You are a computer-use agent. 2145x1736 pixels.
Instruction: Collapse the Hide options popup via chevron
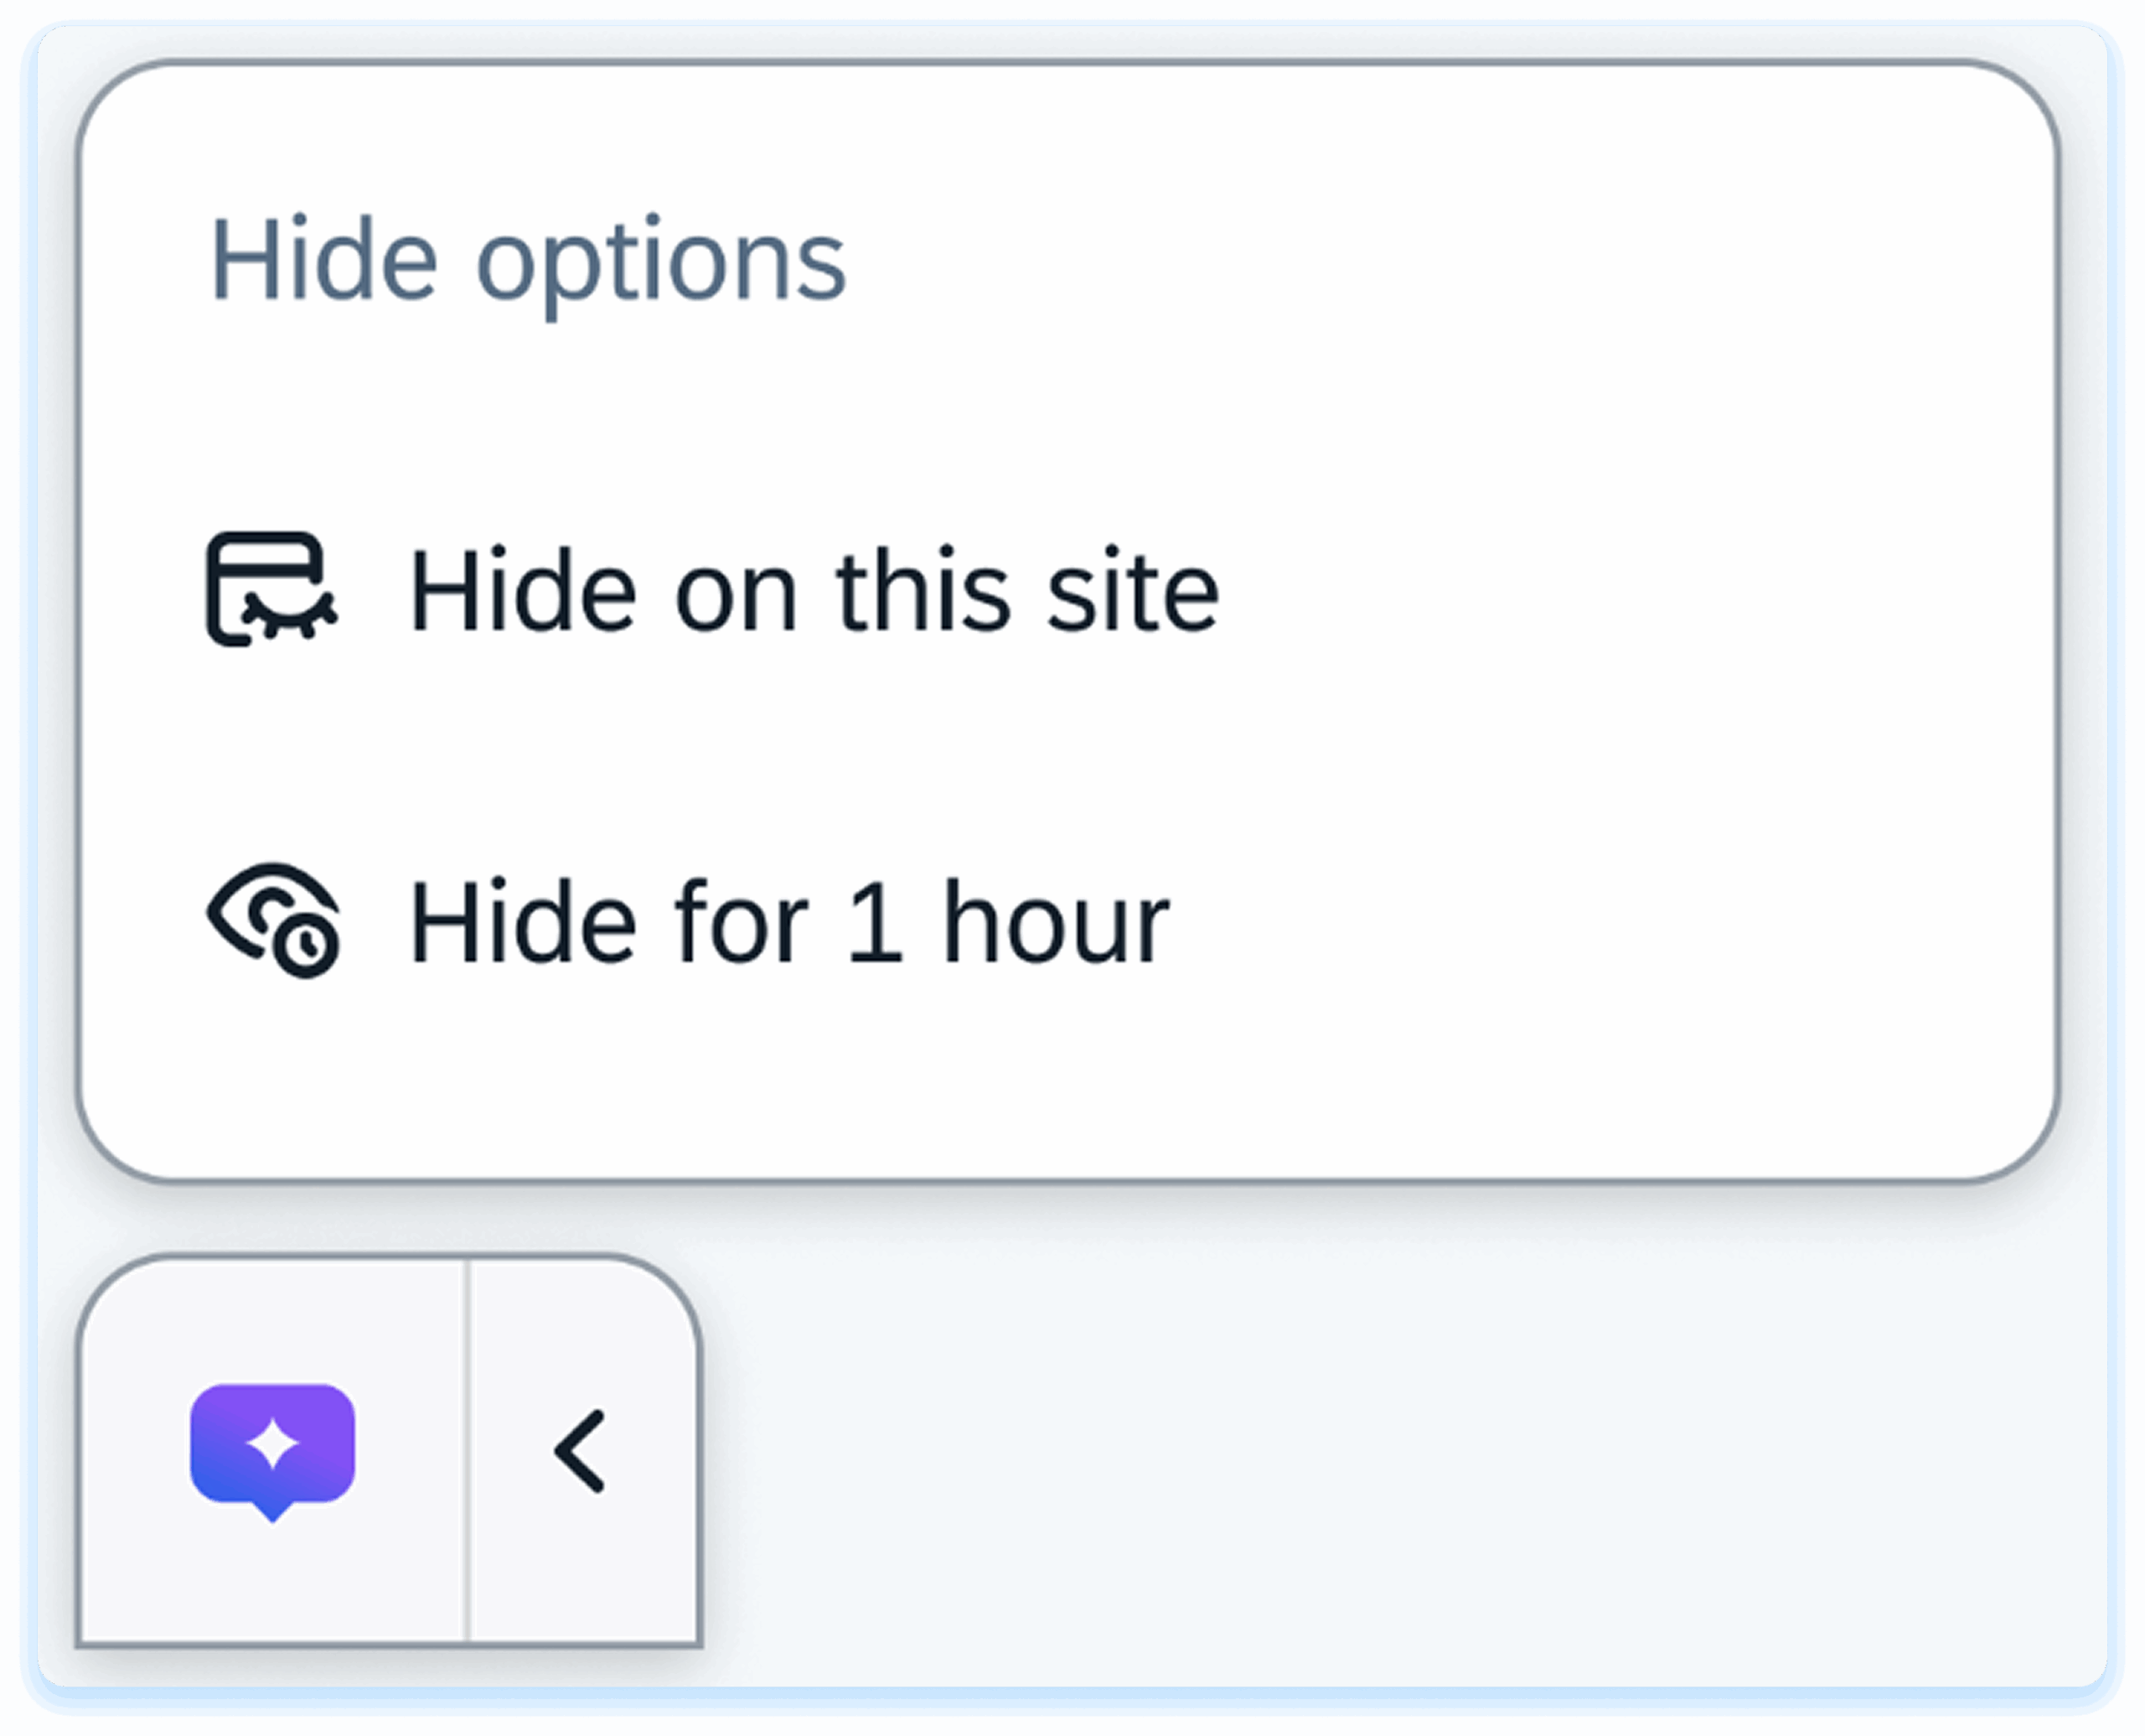(581, 1451)
